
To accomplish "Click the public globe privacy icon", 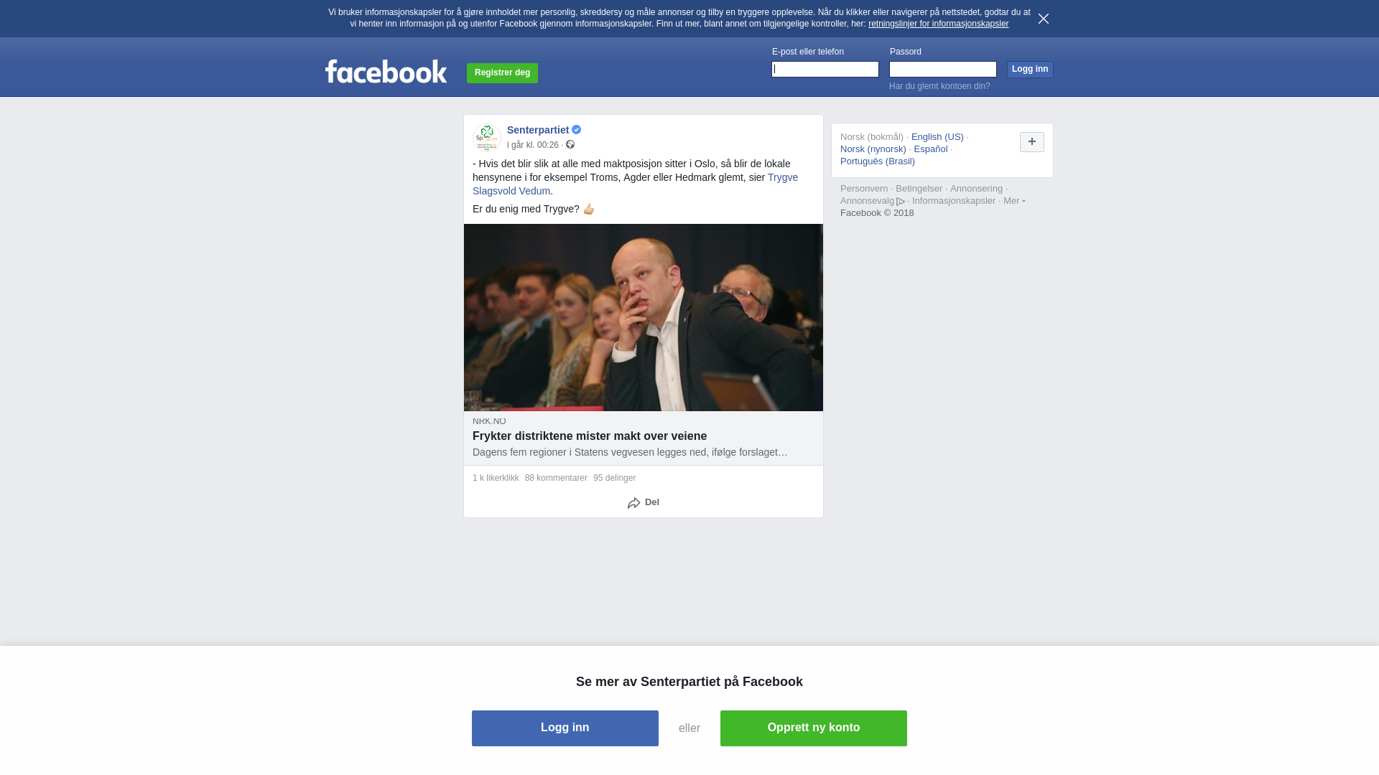I will pos(570,144).
